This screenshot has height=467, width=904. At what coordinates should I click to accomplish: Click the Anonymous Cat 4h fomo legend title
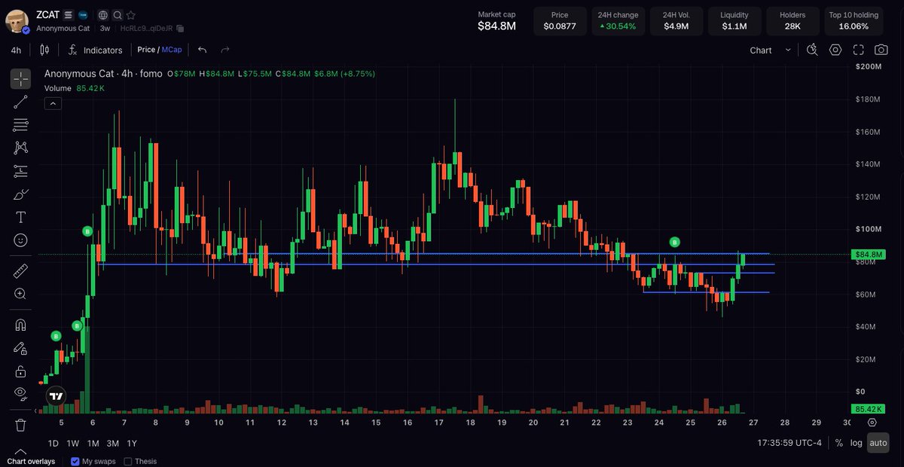(103, 74)
